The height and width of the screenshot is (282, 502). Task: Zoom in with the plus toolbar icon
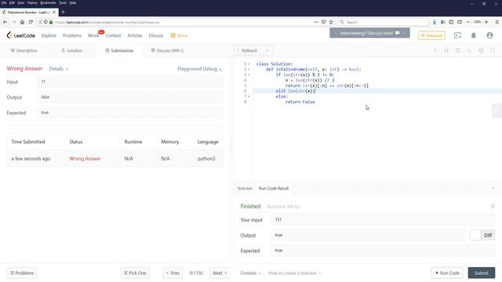tap(486, 22)
